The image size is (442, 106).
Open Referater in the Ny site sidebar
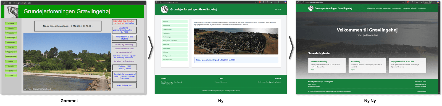click(x=175, y=45)
